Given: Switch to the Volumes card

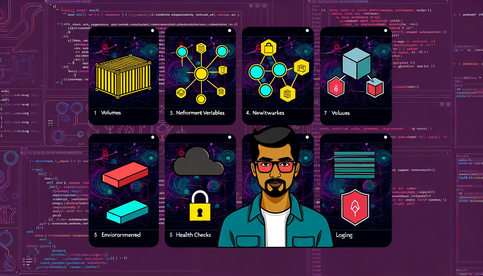Looking at the screenshot, I should (111, 113).
